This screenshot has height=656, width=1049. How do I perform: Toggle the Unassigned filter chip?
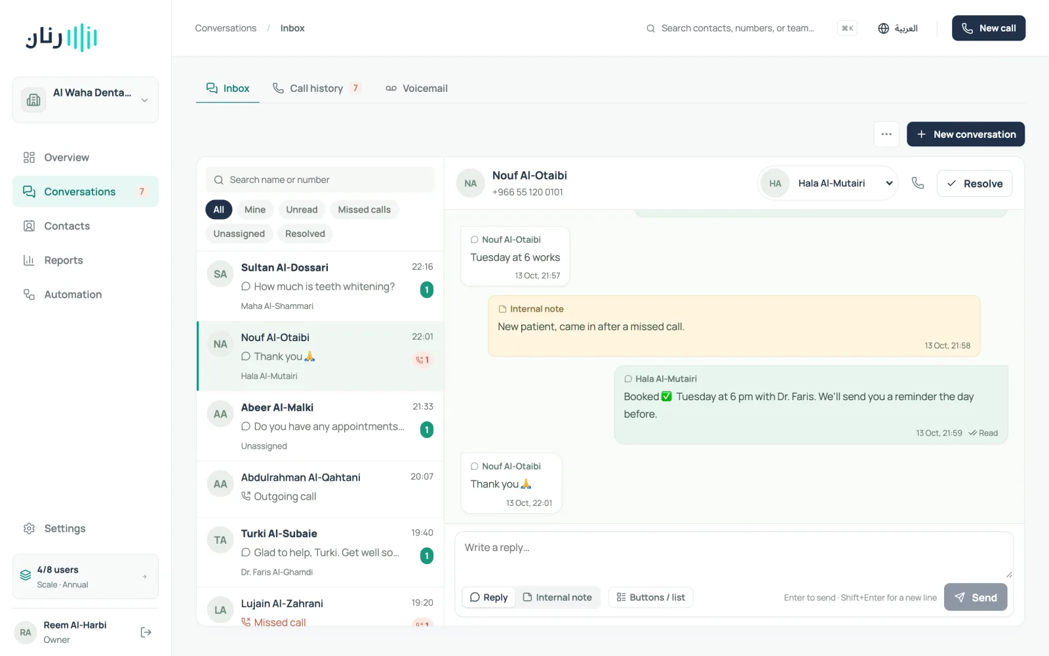point(239,234)
